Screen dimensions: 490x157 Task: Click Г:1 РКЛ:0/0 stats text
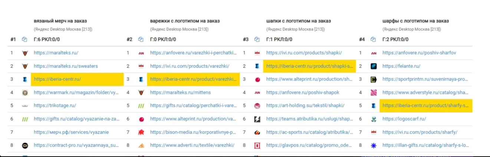point(279,39)
